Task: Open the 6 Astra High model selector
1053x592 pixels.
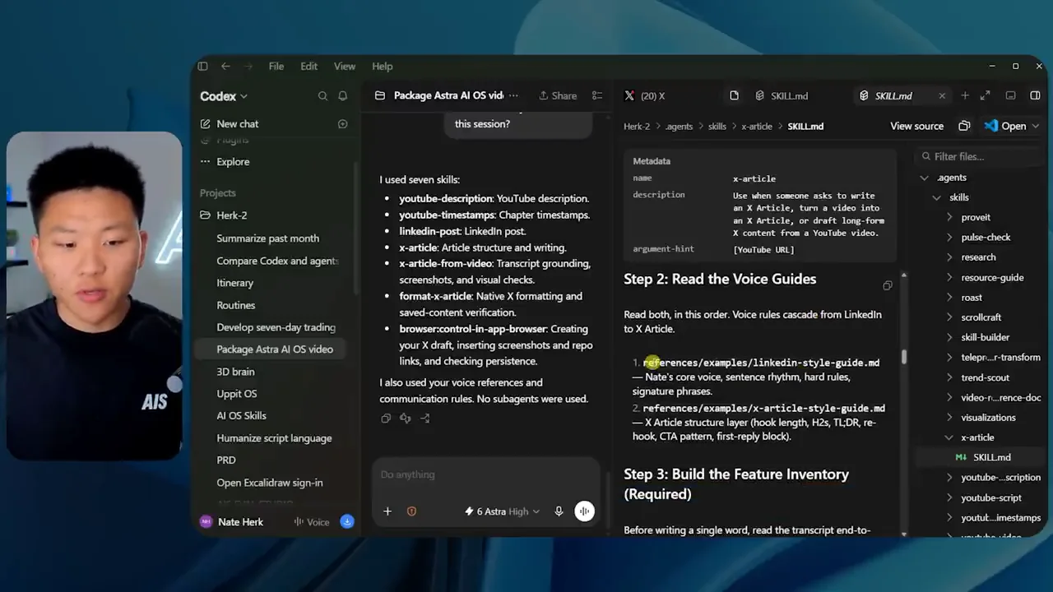Action: click(x=502, y=511)
